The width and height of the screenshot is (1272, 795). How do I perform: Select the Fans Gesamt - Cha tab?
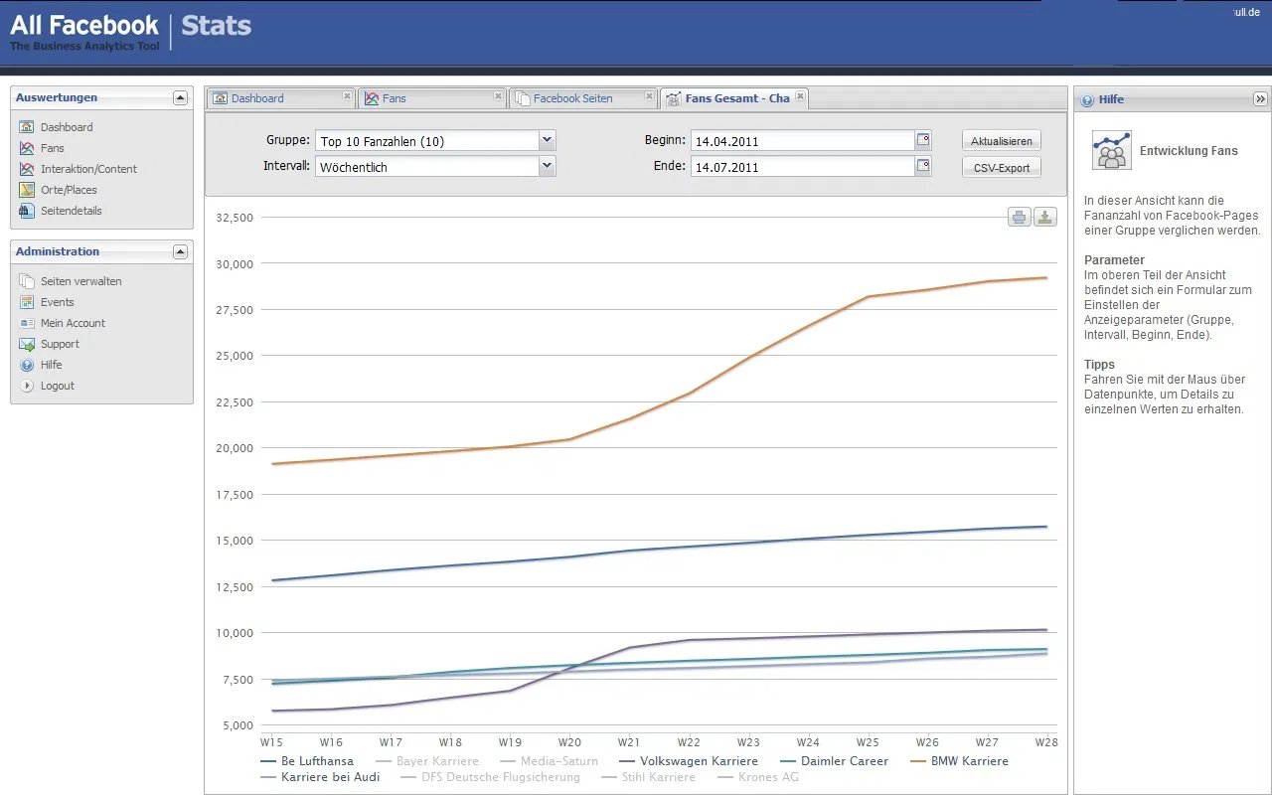[736, 98]
